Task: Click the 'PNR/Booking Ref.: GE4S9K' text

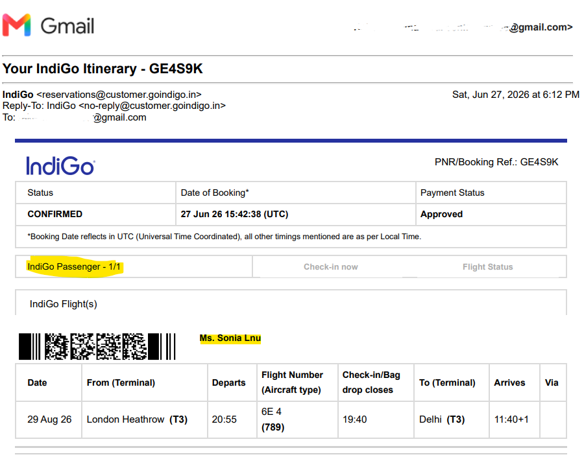Action: (496, 162)
